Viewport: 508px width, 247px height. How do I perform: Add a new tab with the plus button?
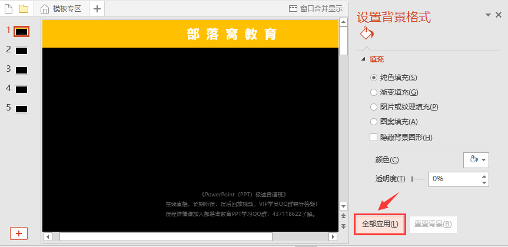click(97, 9)
